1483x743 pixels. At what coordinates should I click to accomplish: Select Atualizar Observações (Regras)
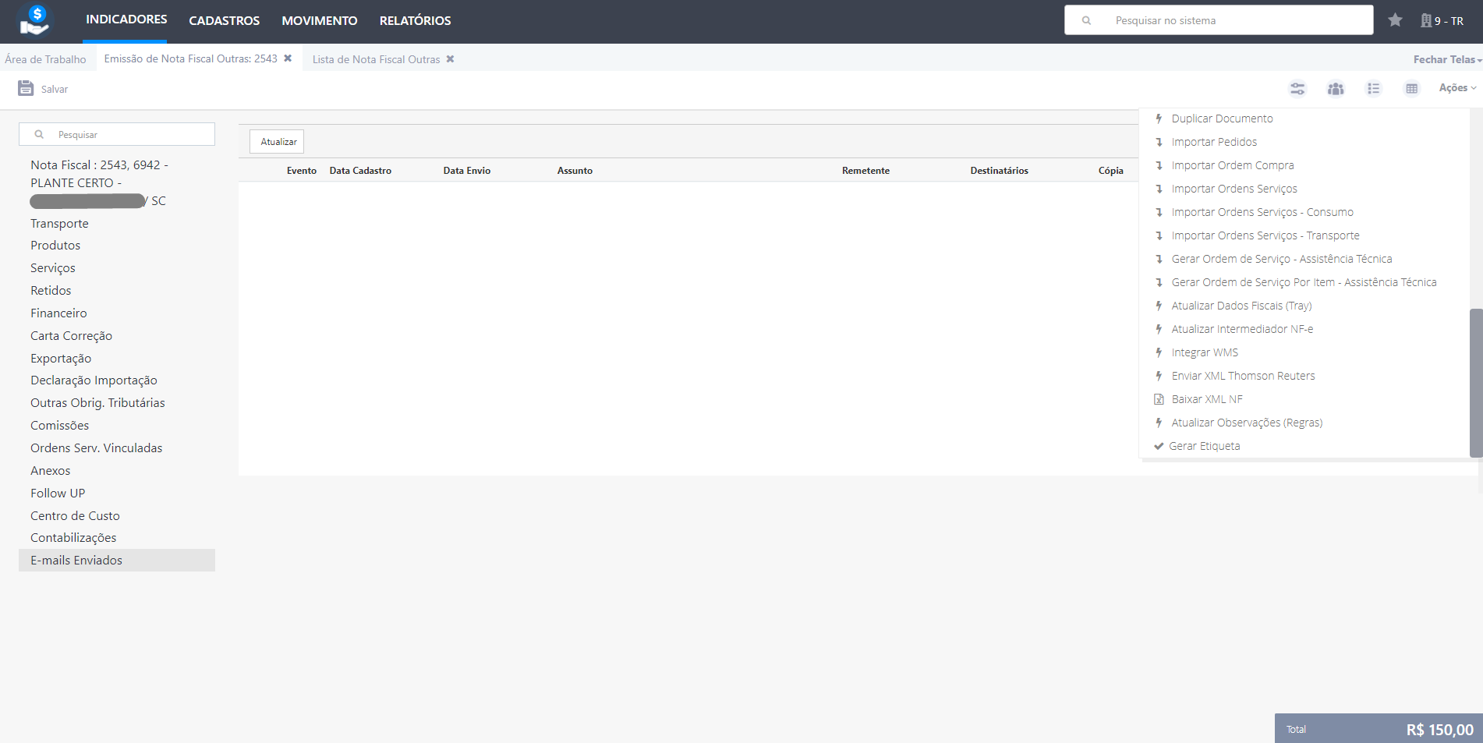(x=1247, y=423)
